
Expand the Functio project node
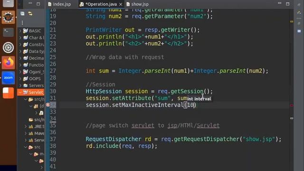click(x=20, y=65)
